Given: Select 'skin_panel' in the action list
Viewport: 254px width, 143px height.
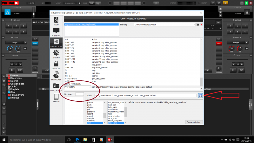Looking at the screenshot, I should tap(116, 122).
